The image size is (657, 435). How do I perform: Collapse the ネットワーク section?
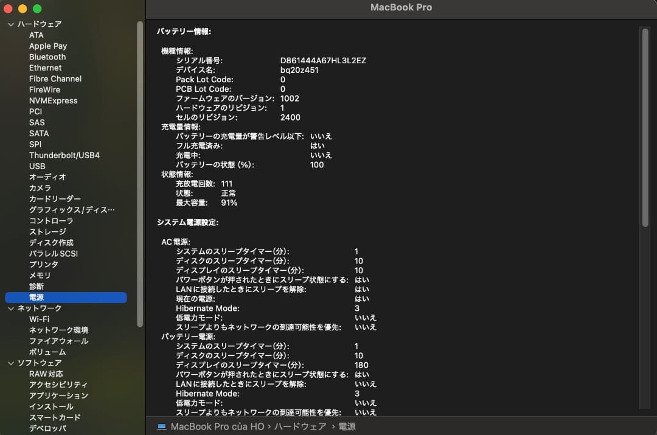point(10,308)
